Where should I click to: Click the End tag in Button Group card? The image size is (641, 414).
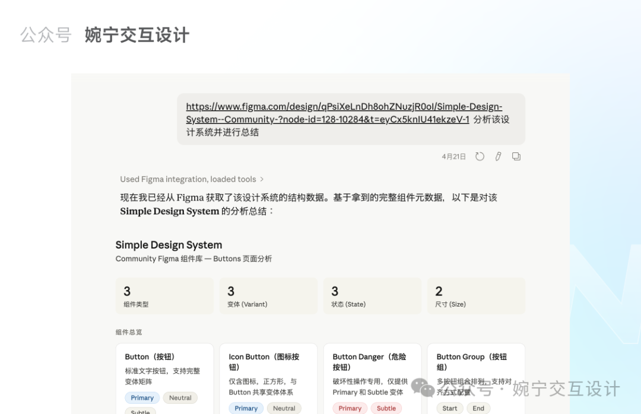point(478,408)
